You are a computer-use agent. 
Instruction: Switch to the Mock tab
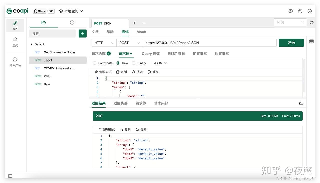[141, 32]
